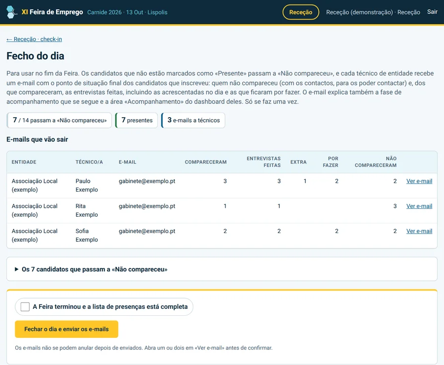Click Sair to log out
This screenshot has width=444, height=365.
coord(432,12)
